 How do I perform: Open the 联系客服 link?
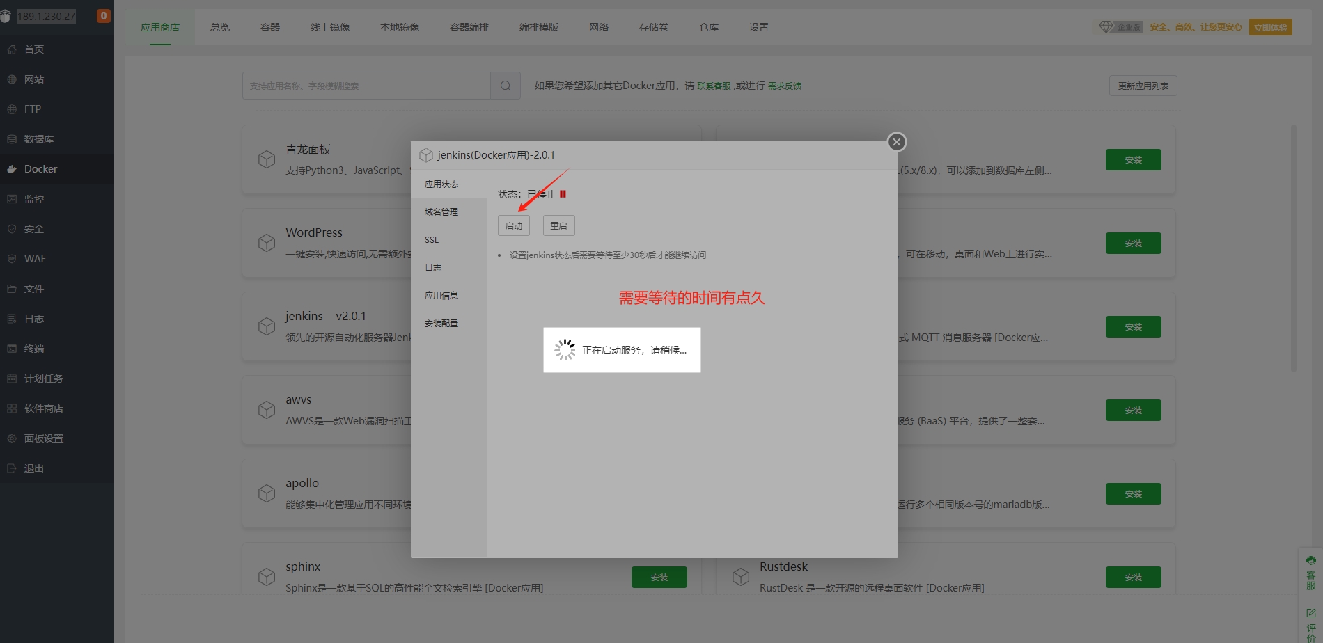click(x=714, y=86)
